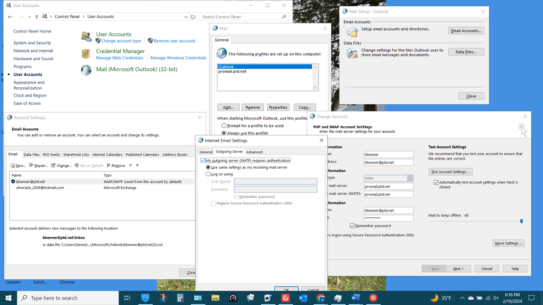Open the notification center icon

click(x=531, y=298)
